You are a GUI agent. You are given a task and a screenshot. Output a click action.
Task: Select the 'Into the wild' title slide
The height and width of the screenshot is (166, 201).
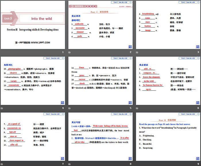pos(33,25)
